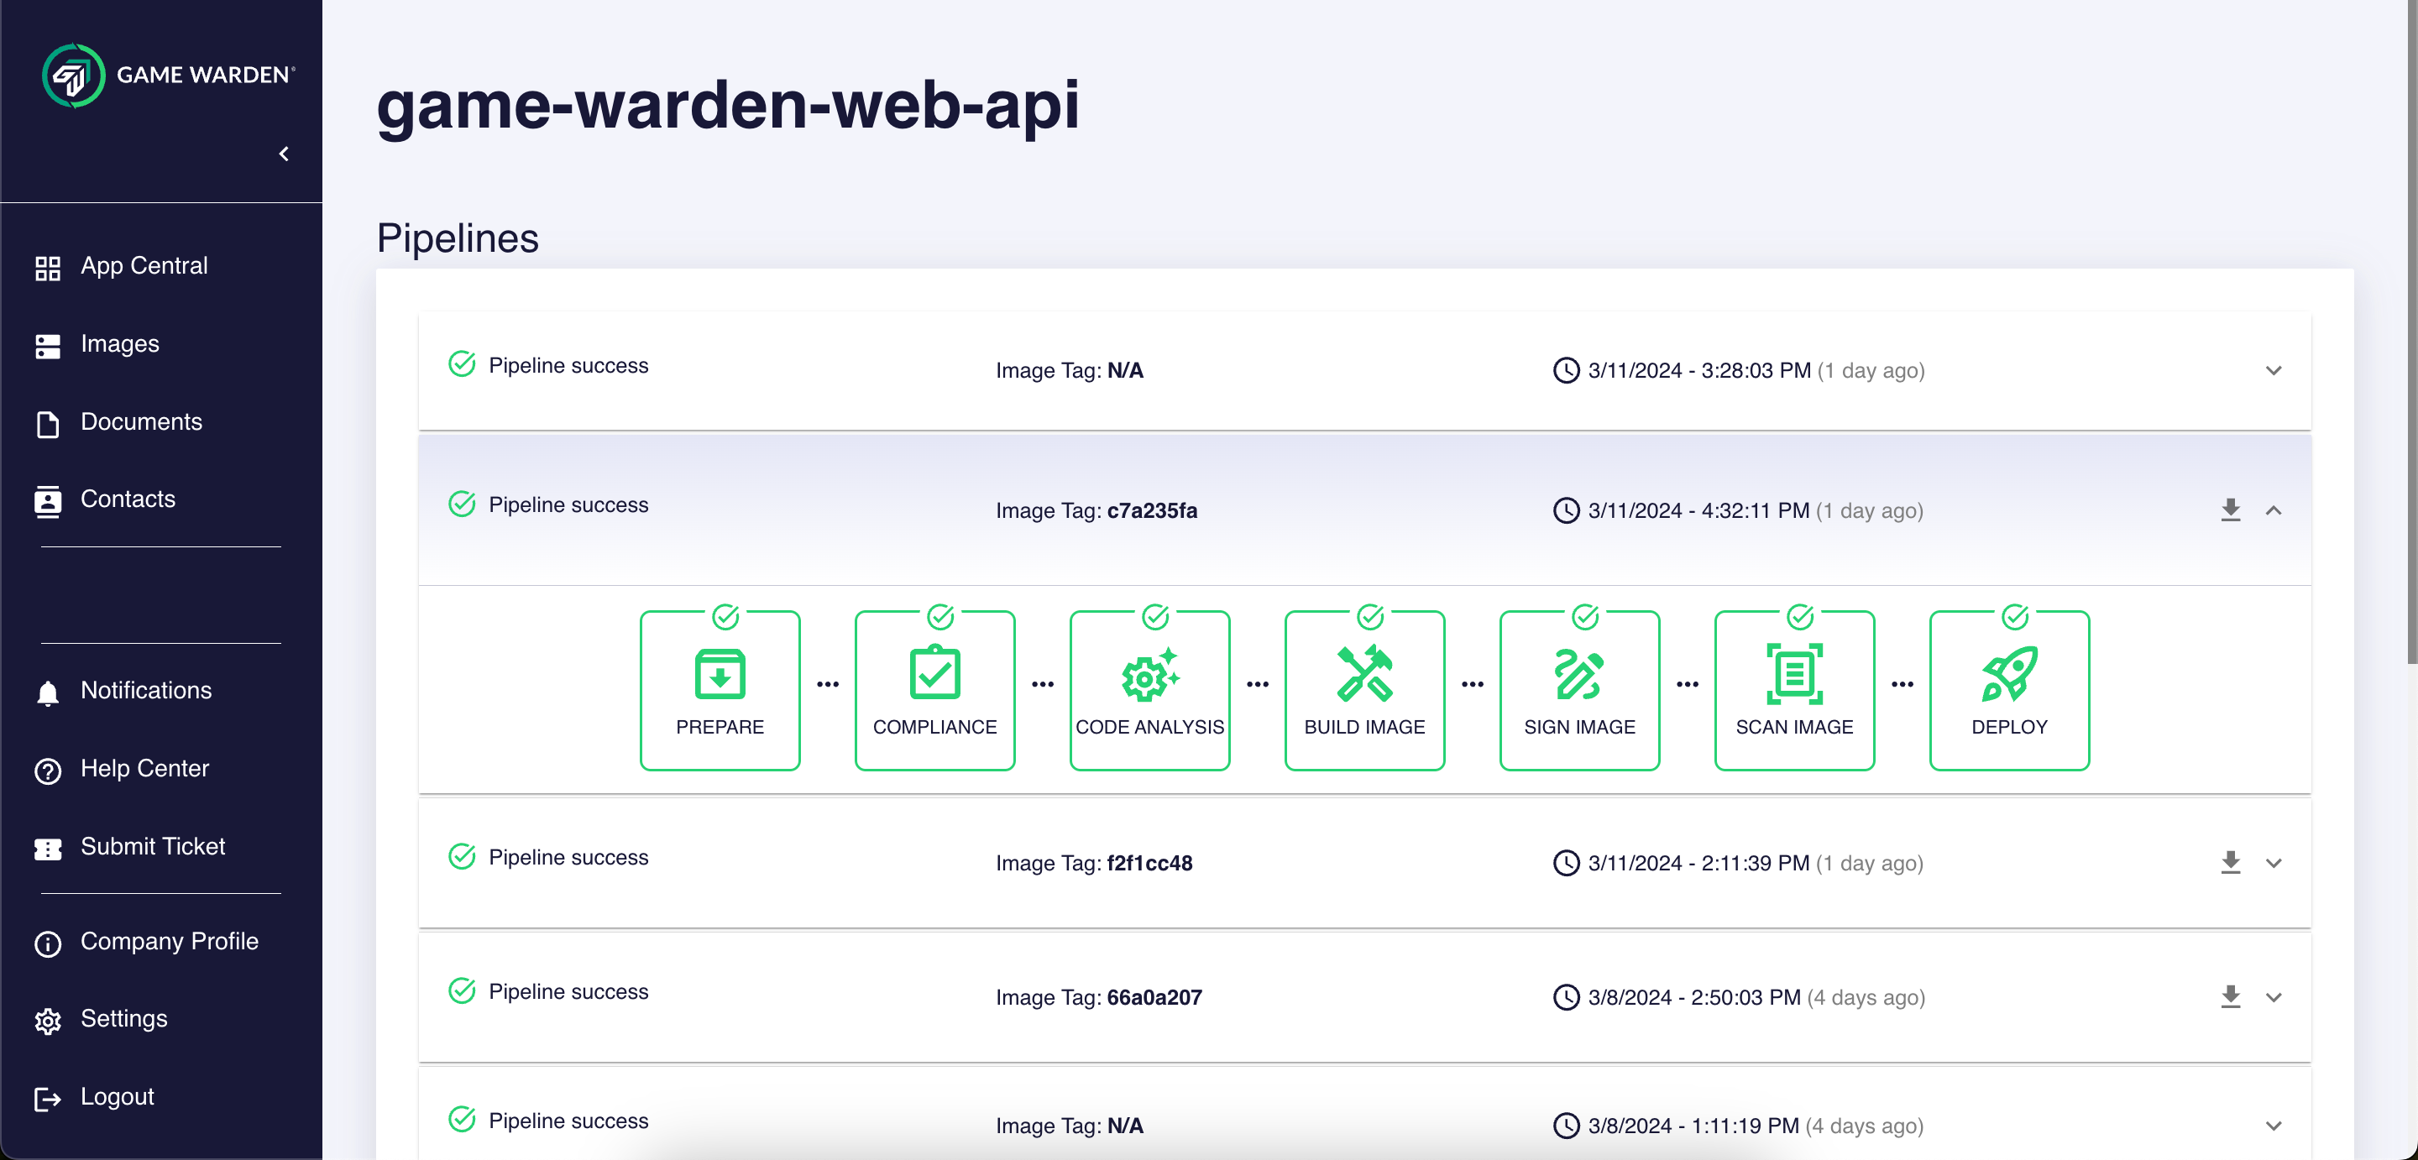Viewport: 2418px width, 1160px height.
Task: Navigate to Contacts in sidebar
Action: click(x=128, y=499)
